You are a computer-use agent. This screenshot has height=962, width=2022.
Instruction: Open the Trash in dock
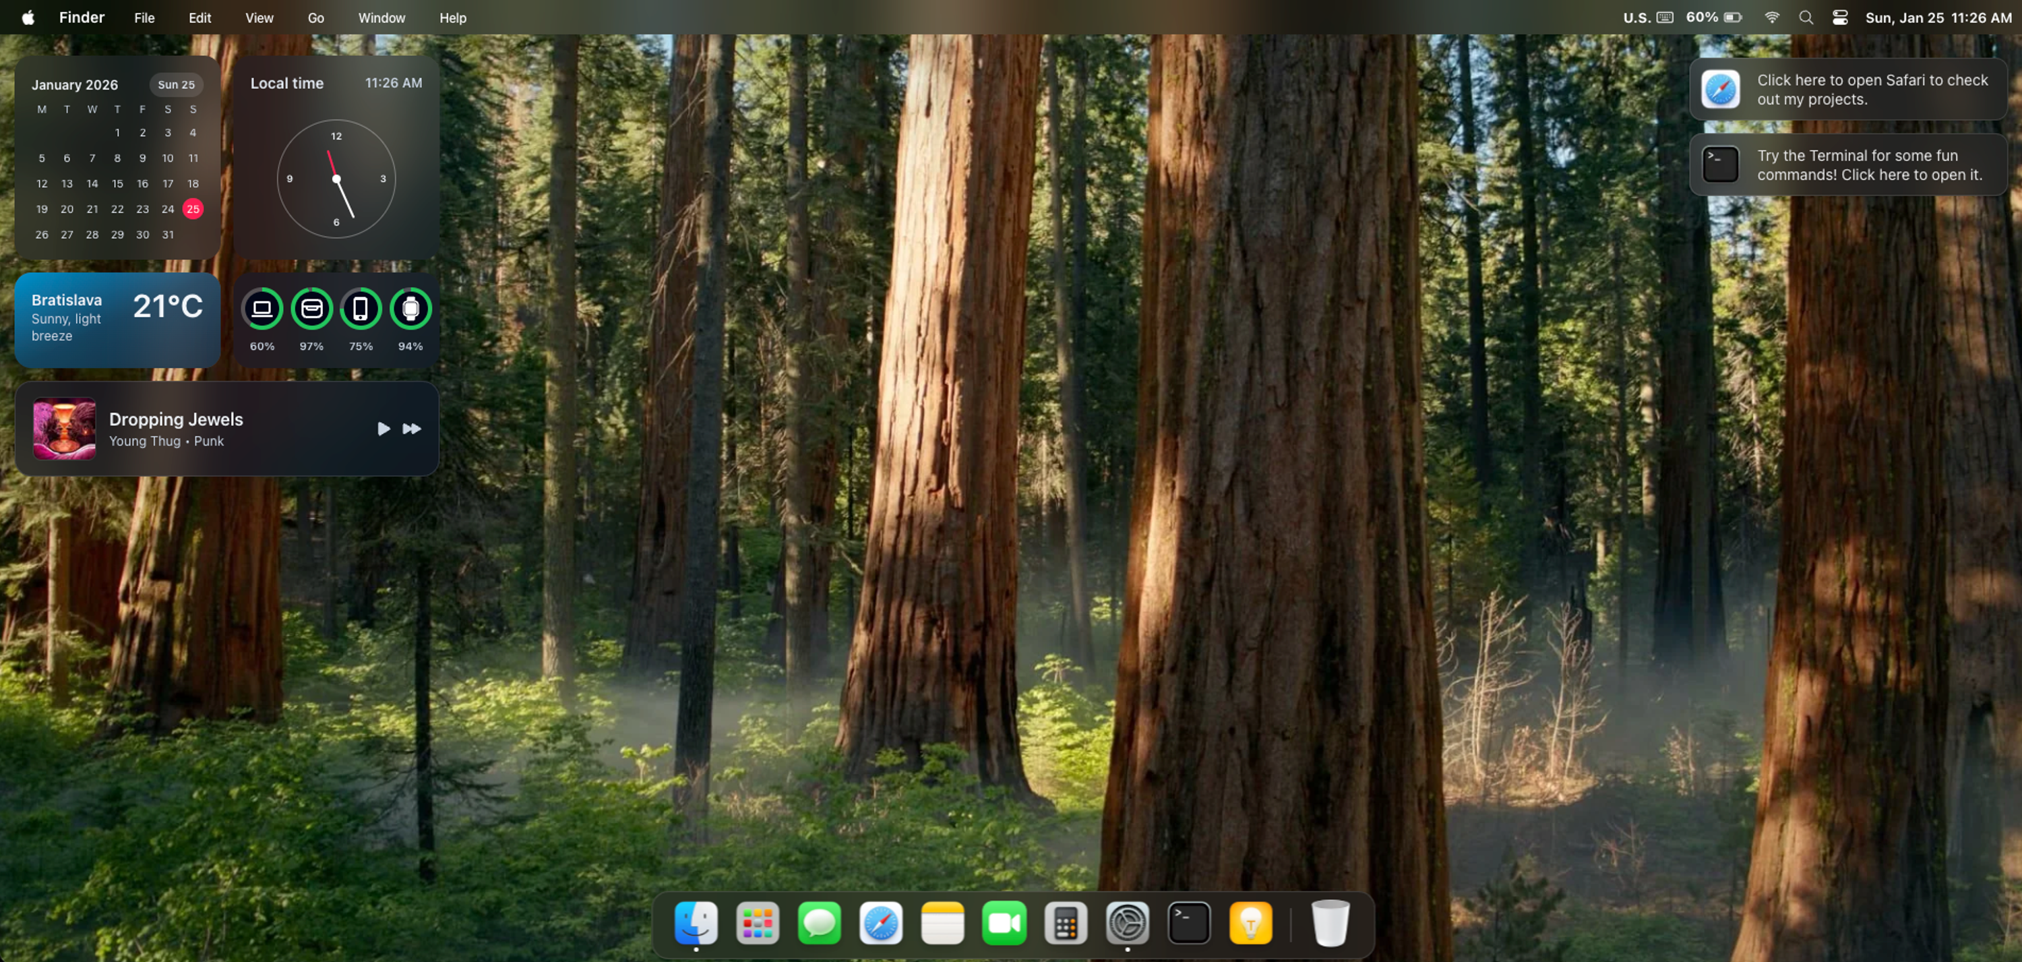point(1330,923)
